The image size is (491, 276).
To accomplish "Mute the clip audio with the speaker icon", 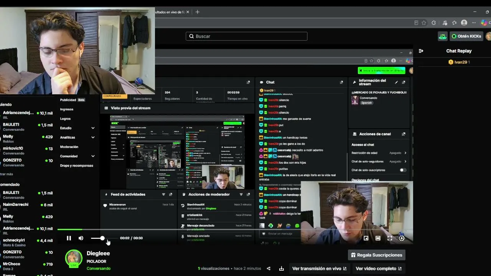I will [x=81, y=238].
